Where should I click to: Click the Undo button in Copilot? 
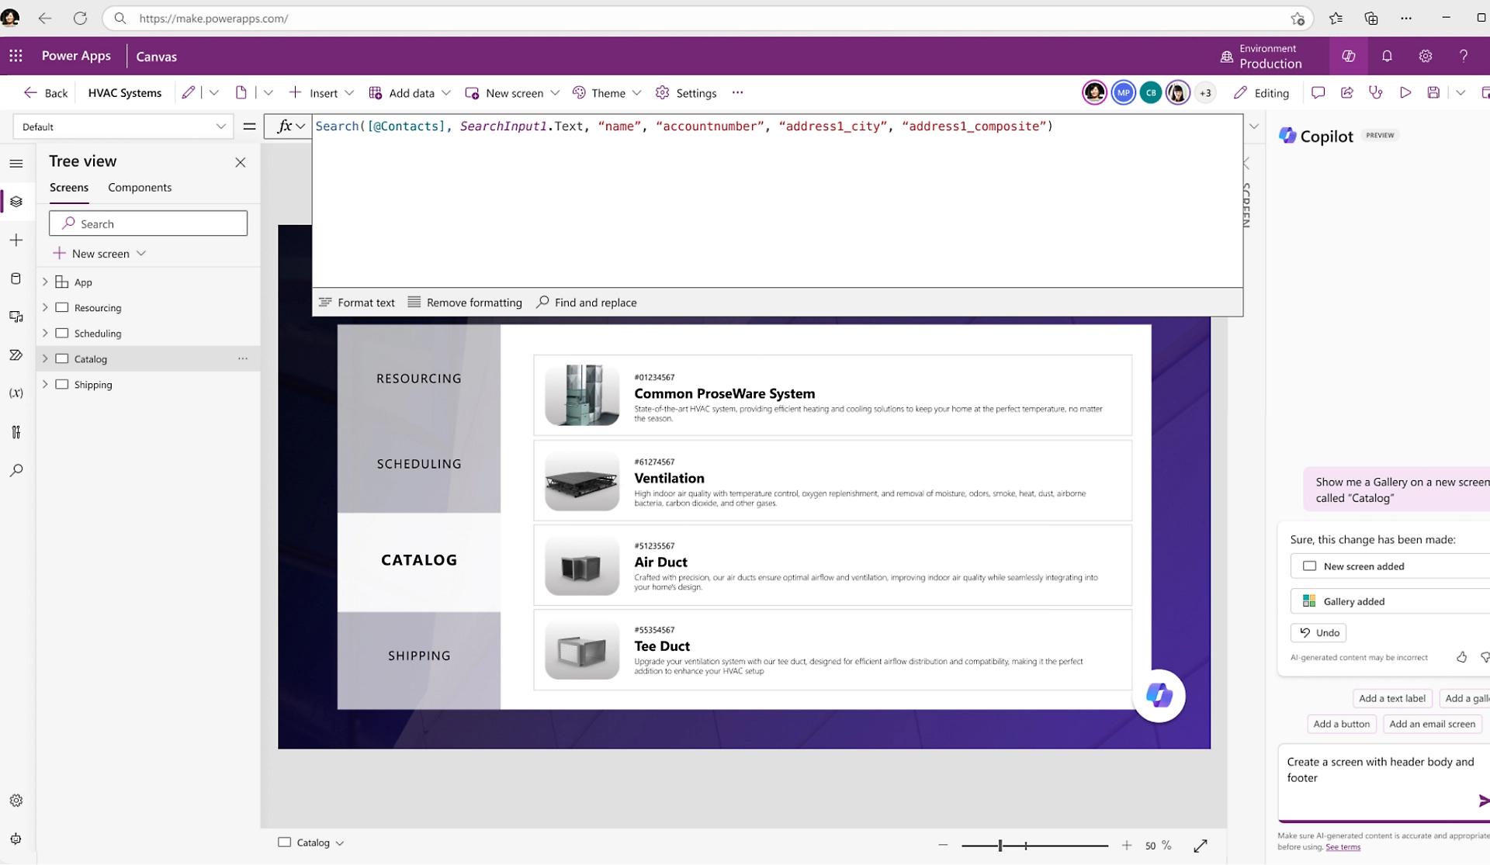coord(1319,633)
